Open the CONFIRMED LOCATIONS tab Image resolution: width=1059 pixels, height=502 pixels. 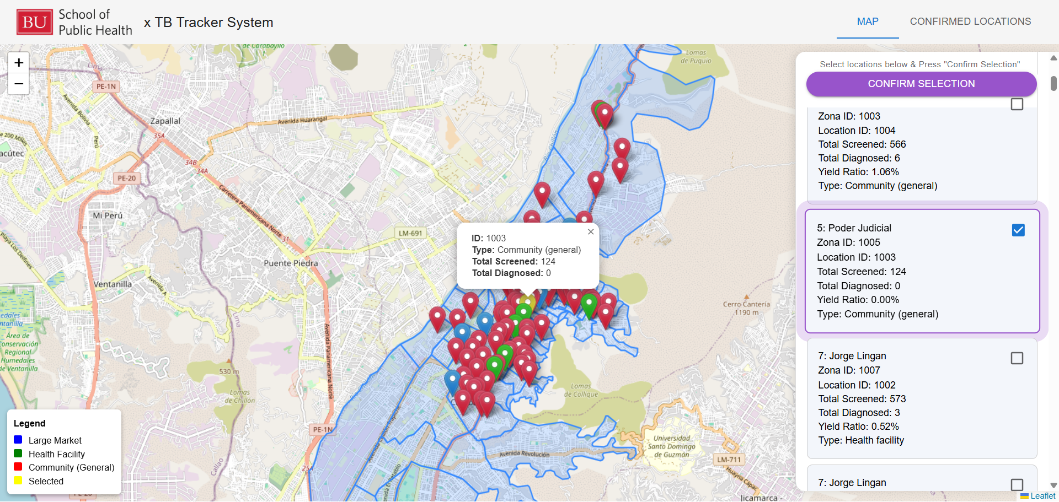[x=970, y=22]
